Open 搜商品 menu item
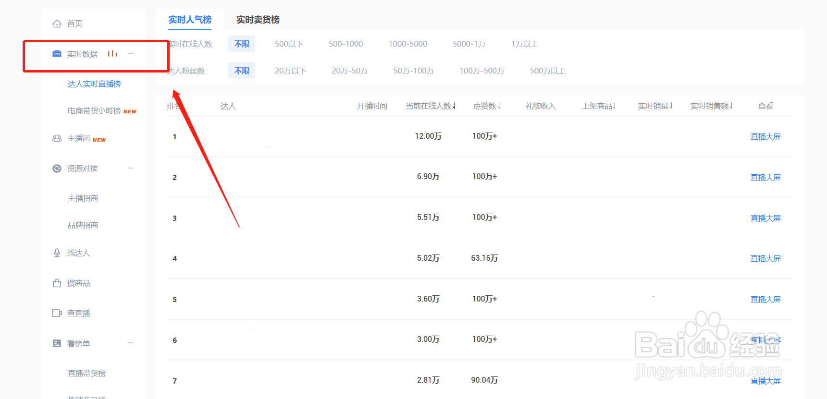Viewport: 827px width, 399px height. (x=78, y=283)
